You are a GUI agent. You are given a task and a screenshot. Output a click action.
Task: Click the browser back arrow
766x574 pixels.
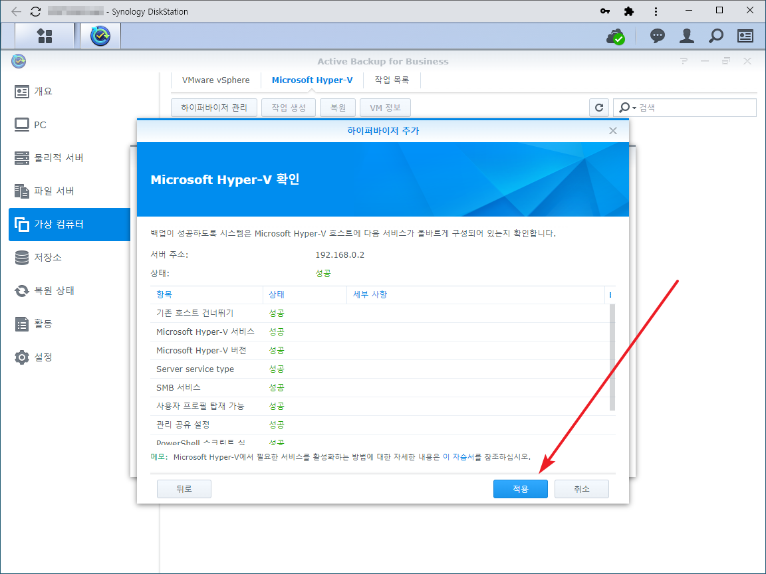point(16,11)
